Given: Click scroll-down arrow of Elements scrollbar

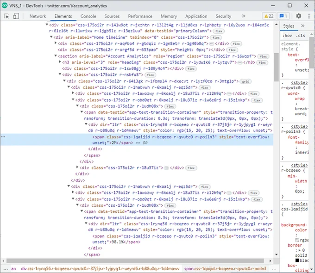Looking at the screenshot, I should [277, 254].
